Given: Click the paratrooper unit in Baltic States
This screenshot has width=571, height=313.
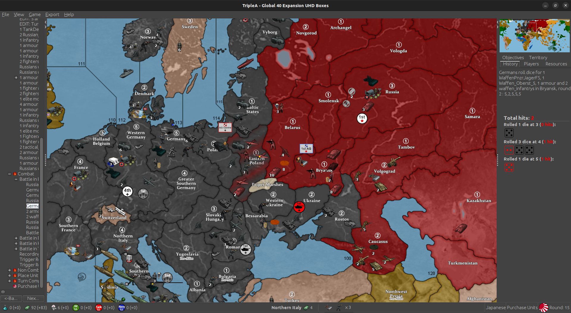Looking at the screenshot, I should (x=278, y=107).
